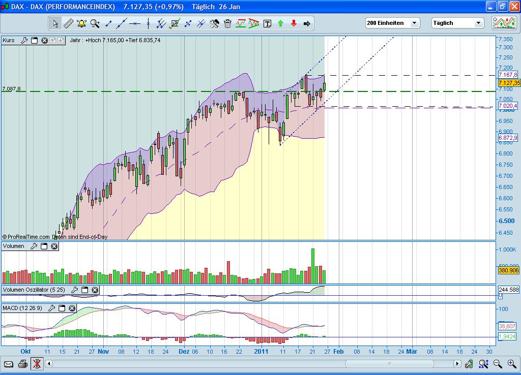
Task: Click the print icon in bottom toolbar
Action: [x=22, y=364]
